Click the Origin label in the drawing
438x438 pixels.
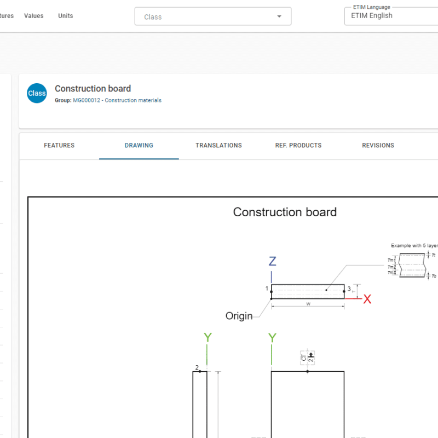[x=239, y=316]
